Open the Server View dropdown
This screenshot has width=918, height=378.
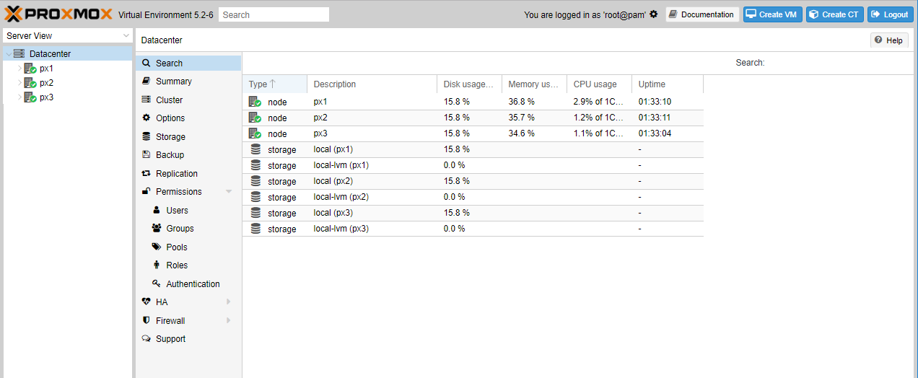67,35
